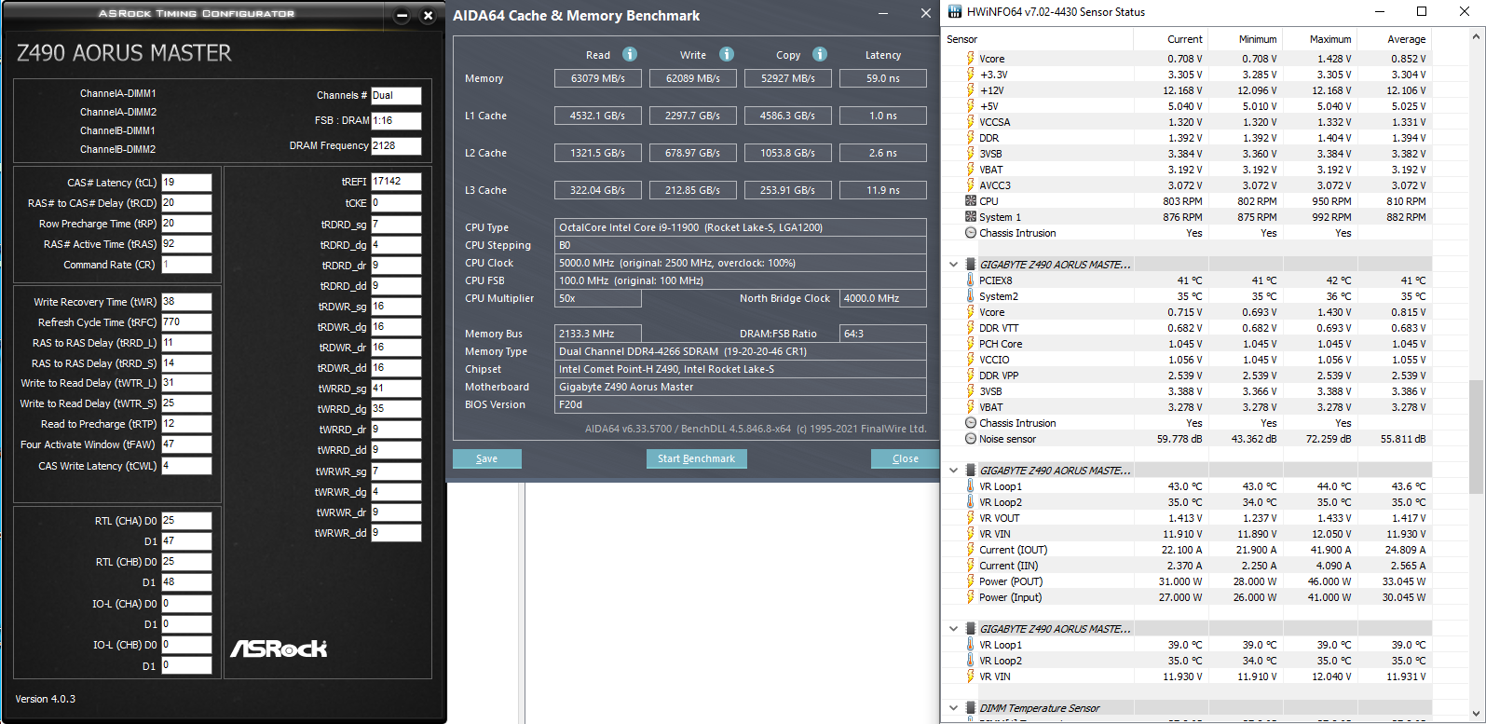Image resolution: width=1486 pixels, height=724 pixels.
Task: Click the thermometer icon for System2
Action: point(971,296)
